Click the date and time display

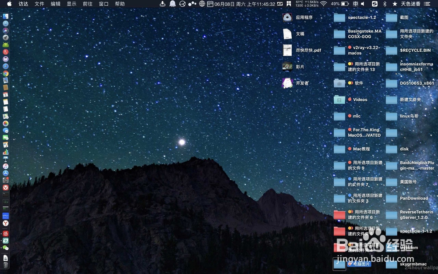[245, 4]
